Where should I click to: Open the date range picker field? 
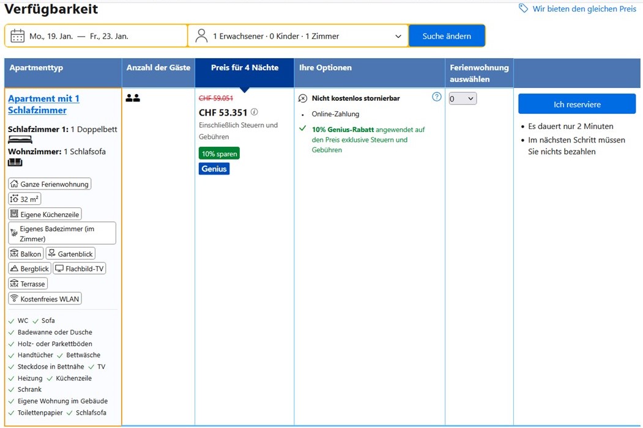[96, 36]
